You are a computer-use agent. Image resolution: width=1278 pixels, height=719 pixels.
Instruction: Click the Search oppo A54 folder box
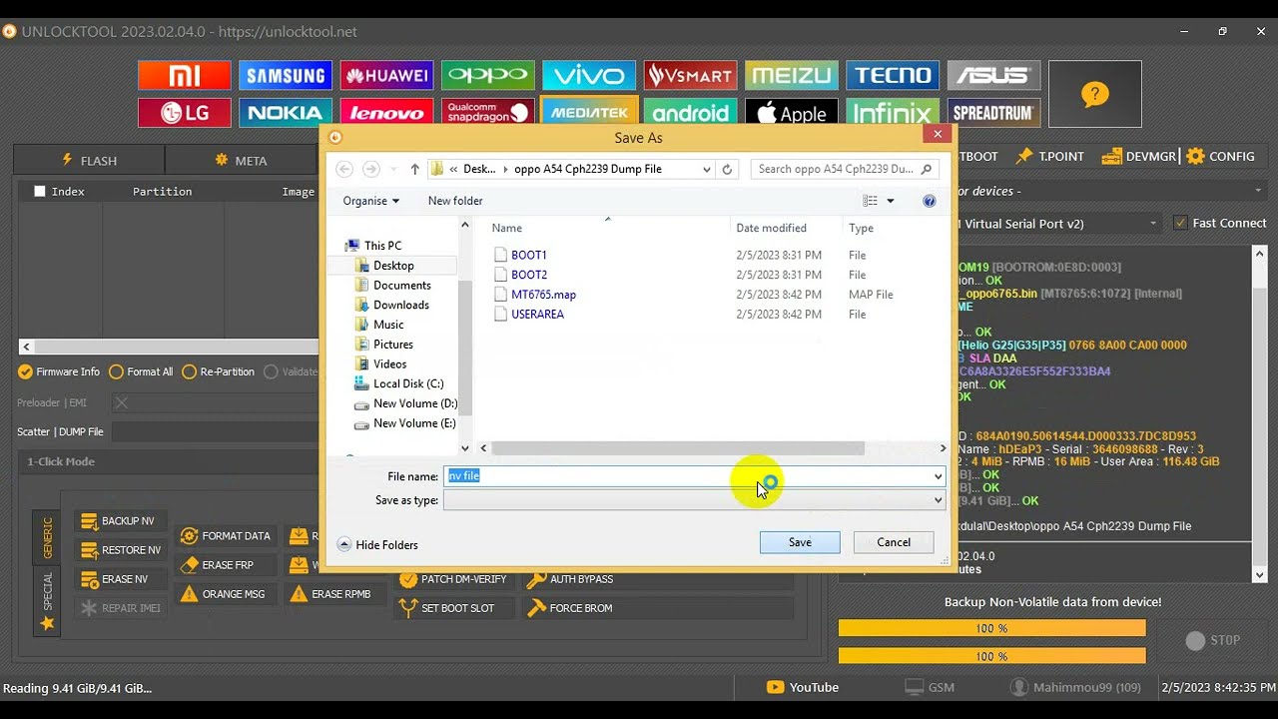pyautogui.click(x=845, y=169)
